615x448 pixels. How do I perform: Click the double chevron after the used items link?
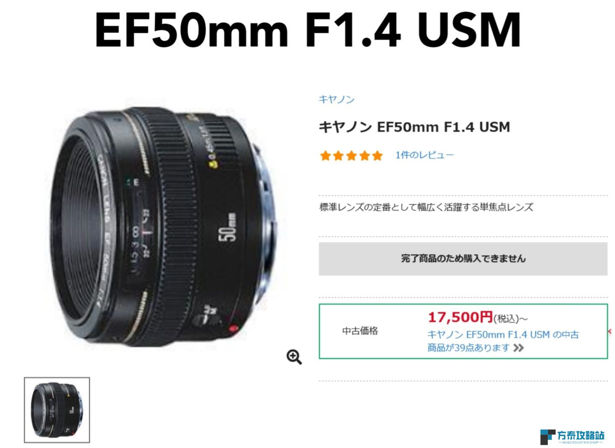click(x=518, y=348)
